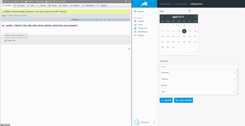Click the Cucumber row text
Viewport: 245px width, 126px height.
[165, 73]
